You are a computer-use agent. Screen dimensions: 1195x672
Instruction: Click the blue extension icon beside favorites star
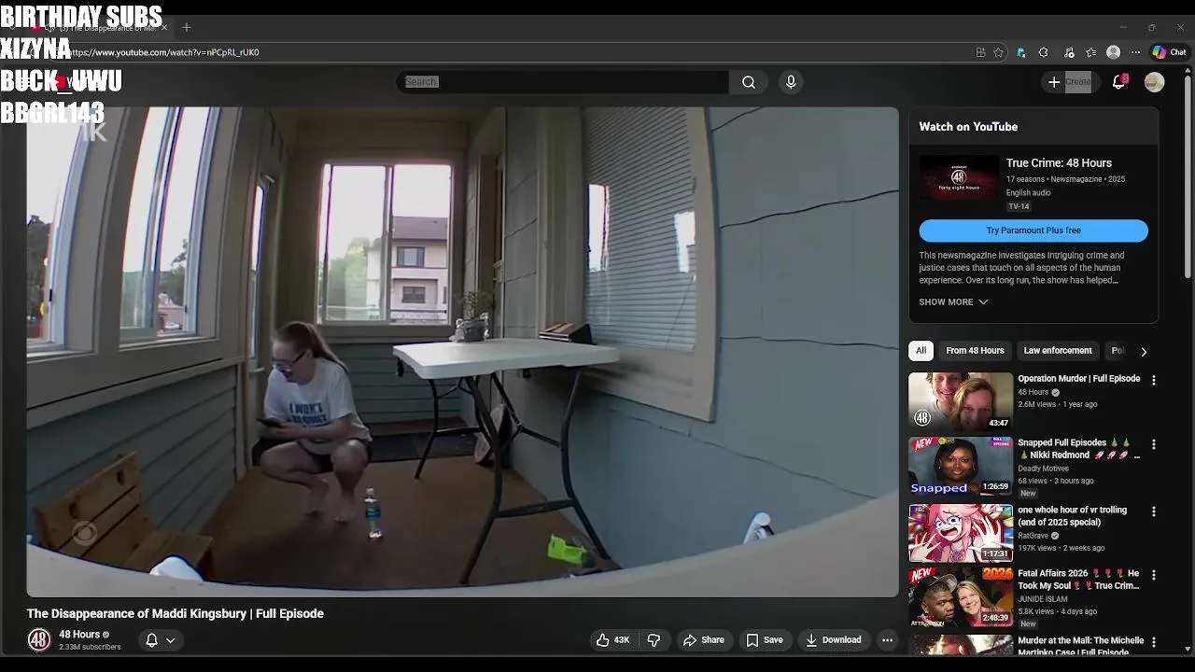click(1021, 52)
